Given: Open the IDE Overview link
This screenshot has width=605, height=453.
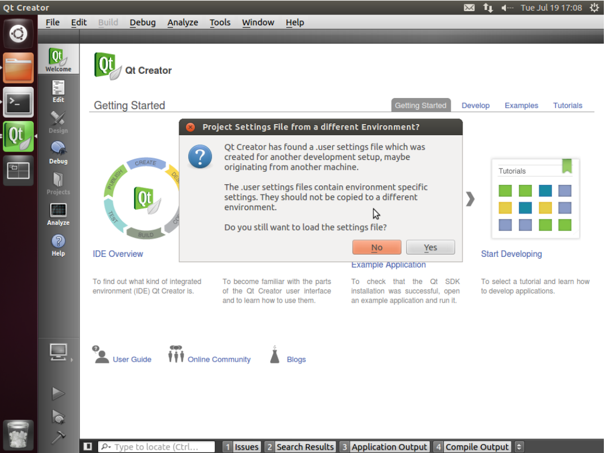Looking at the screenshot, I should pos(118,254).
